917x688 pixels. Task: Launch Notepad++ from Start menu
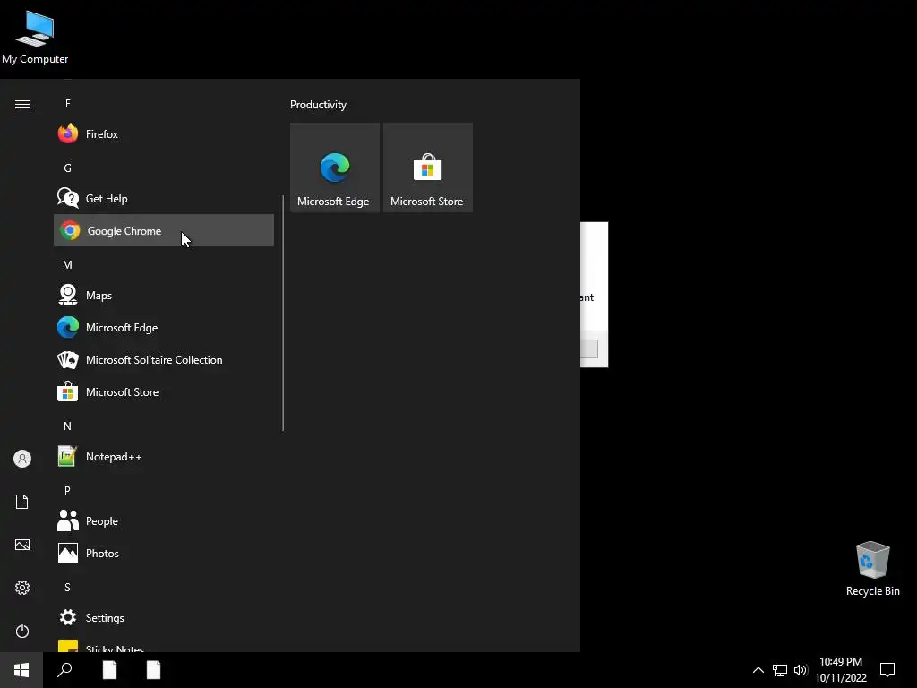(164, 457)
